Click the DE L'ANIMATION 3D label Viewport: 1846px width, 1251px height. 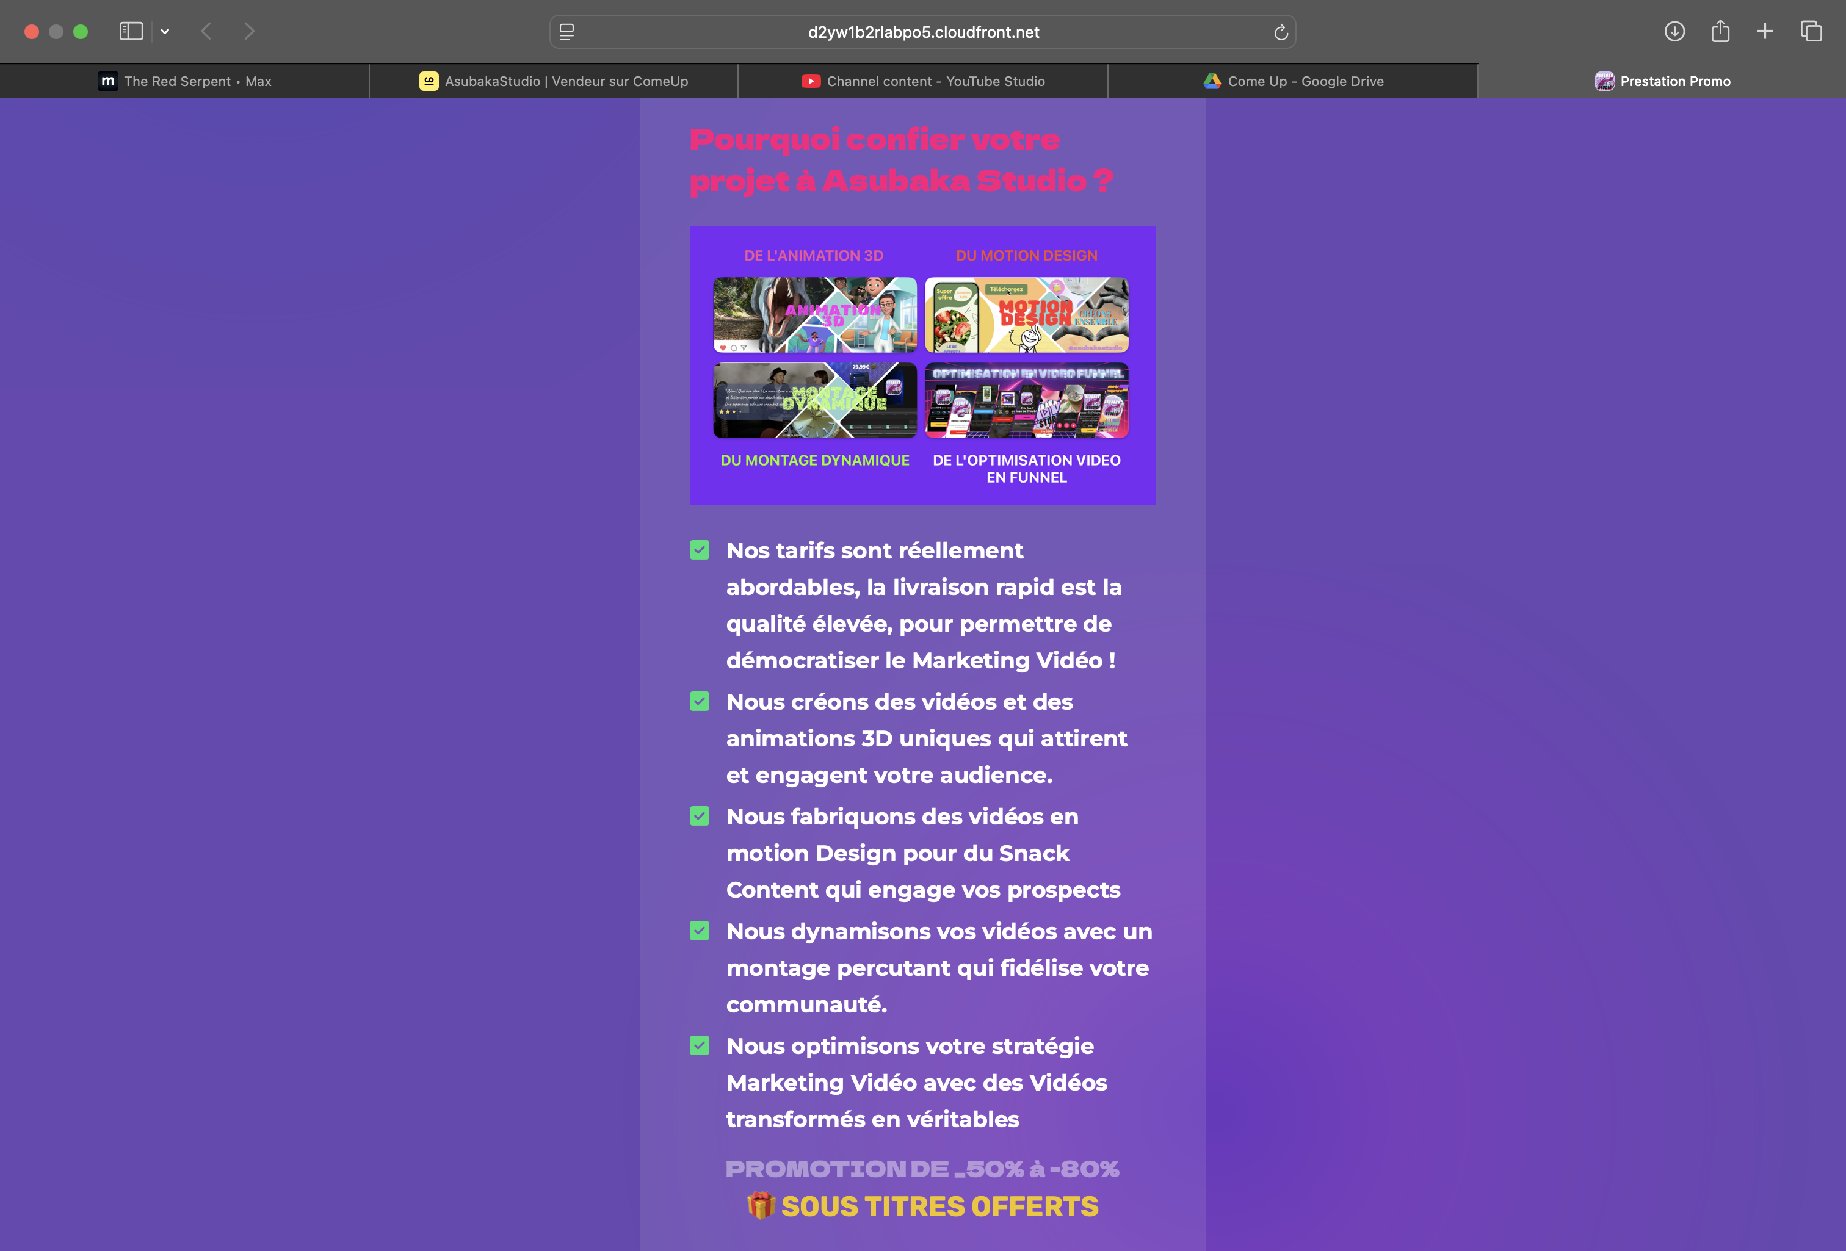coord(813,256)
